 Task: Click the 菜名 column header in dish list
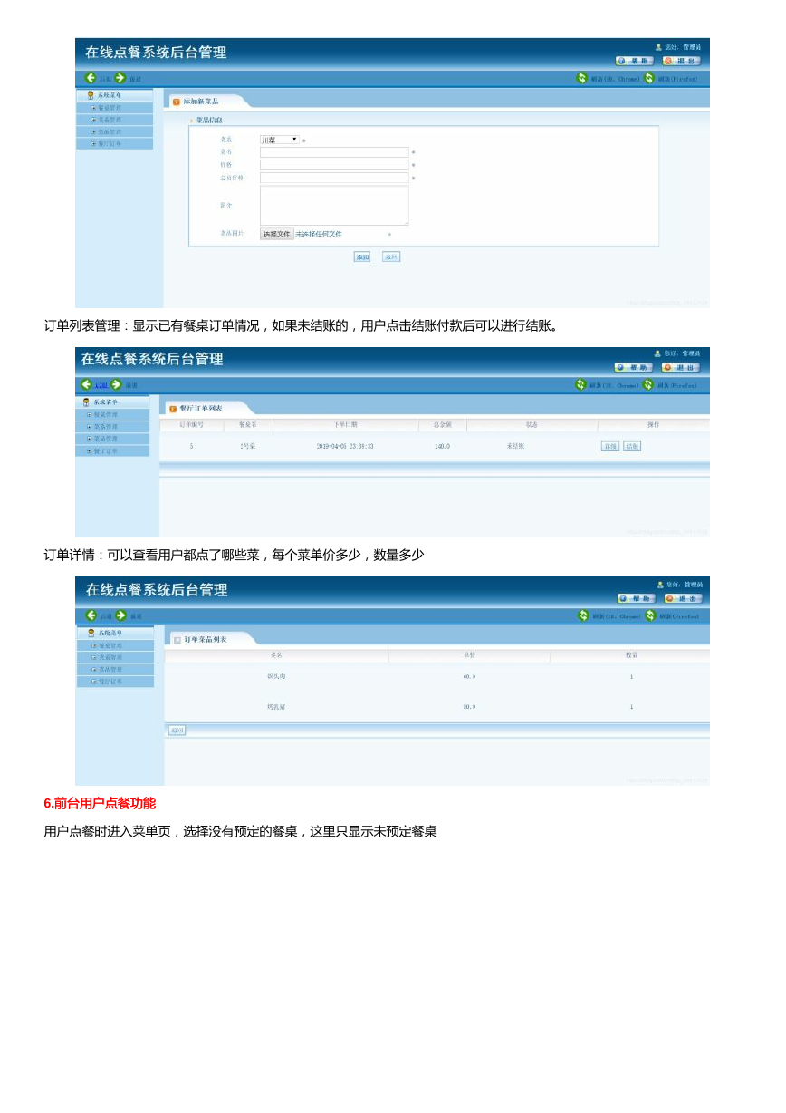276,654
